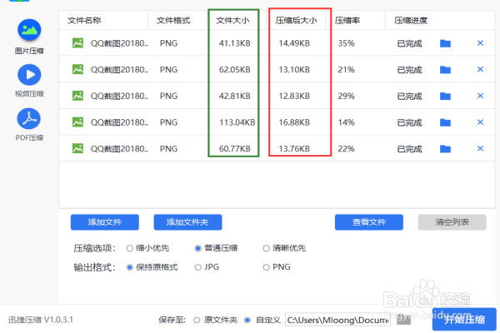Click image icon of the 62.05KB row
500x333 pixels.
[77, 69]
